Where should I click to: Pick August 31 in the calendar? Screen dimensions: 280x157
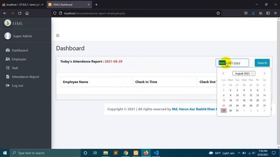coord(237,110)
